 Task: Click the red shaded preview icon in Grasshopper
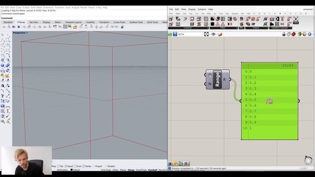(x=293, y=34)
